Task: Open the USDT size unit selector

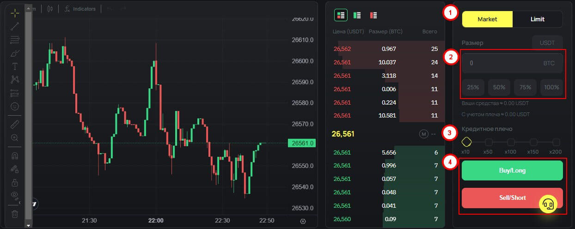Action: tap(547, 43)
